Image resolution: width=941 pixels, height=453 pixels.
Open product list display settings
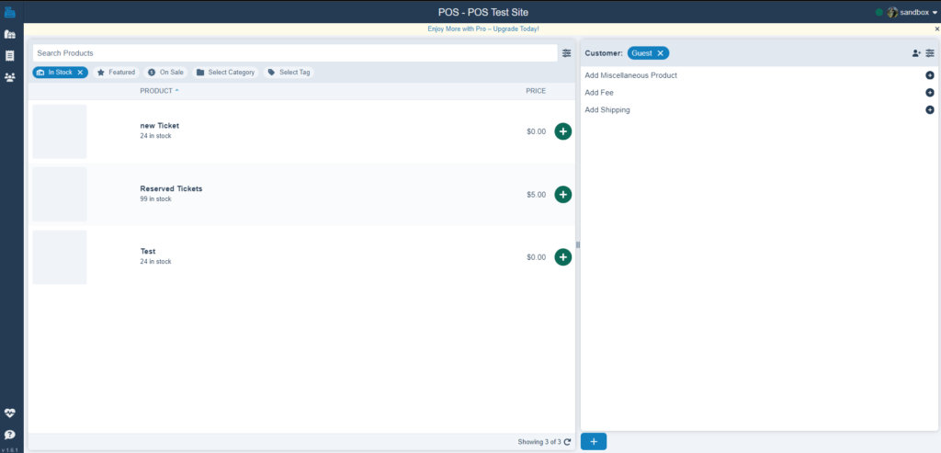[x=567, y=53]
